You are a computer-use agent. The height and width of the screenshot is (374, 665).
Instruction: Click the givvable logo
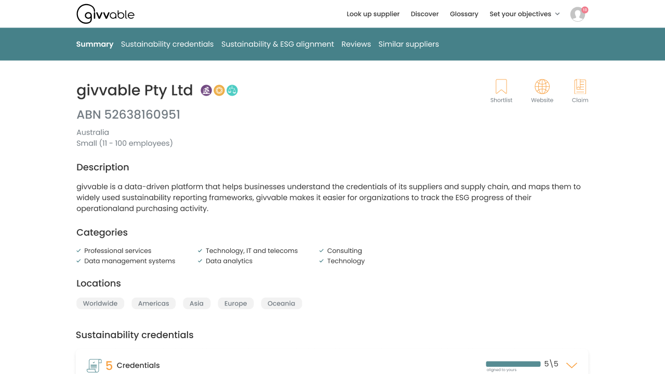click(105, 14)
